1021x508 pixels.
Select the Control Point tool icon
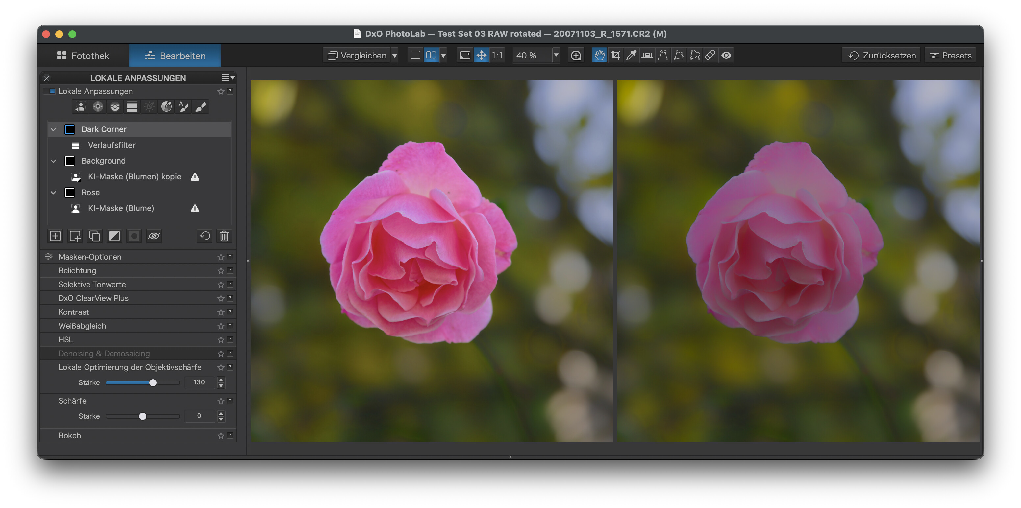pos(97,106)
